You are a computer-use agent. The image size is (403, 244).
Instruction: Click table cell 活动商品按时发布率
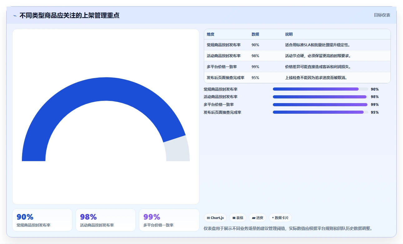tap(224, 56)
